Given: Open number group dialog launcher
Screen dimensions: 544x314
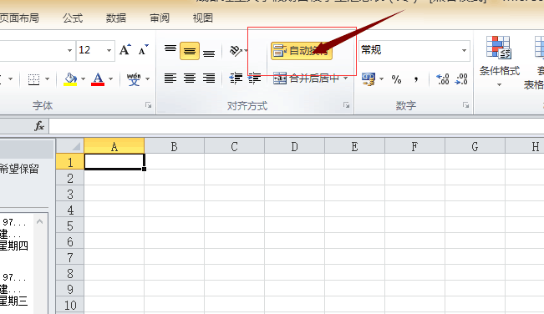Looking at the screenshot, I should pyautogui.click(x=465, y=105).
